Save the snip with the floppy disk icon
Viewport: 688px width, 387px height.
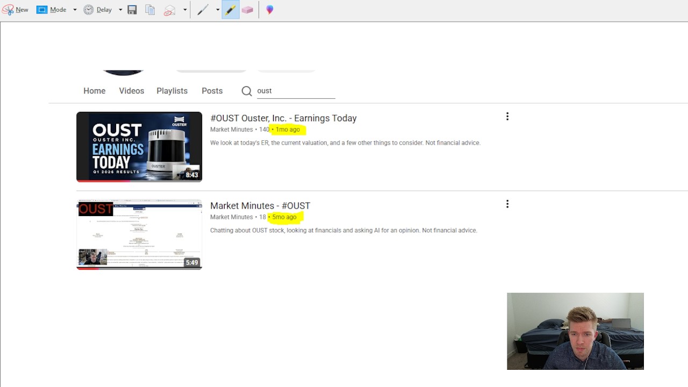click(x=132, y=10)
